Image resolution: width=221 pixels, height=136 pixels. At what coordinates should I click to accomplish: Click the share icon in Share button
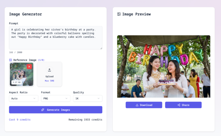(179, 105)
